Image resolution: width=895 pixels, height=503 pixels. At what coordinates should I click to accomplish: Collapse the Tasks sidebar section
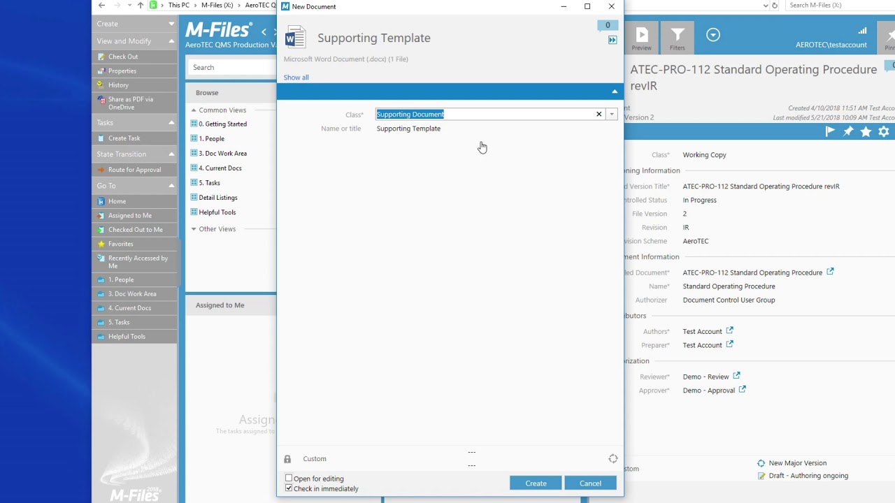[x=171, y=123]
